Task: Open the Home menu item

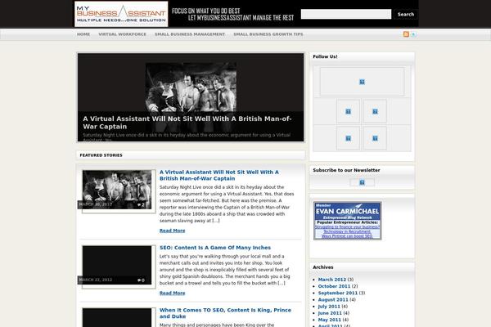Action: coord(83,34)
